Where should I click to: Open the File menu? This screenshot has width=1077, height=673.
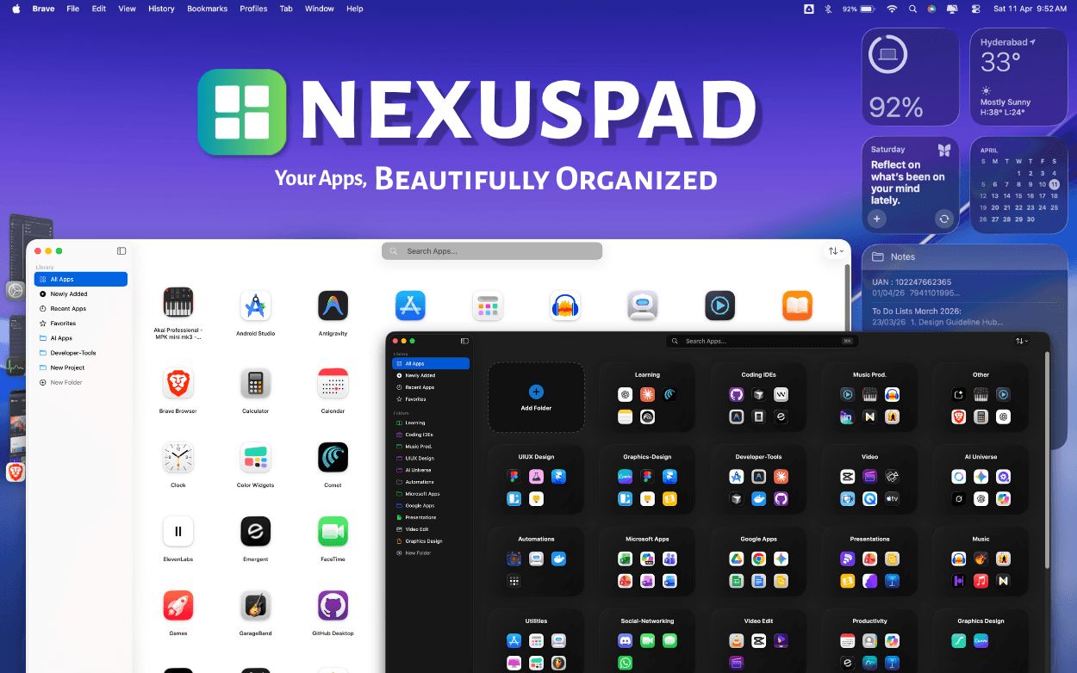tap(73, 9)
